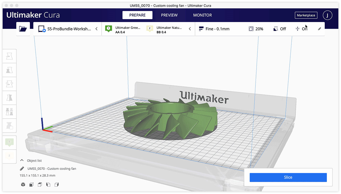341x194 pixels.
Task: Open the Support Blocker tool
Action: point(9,126)
